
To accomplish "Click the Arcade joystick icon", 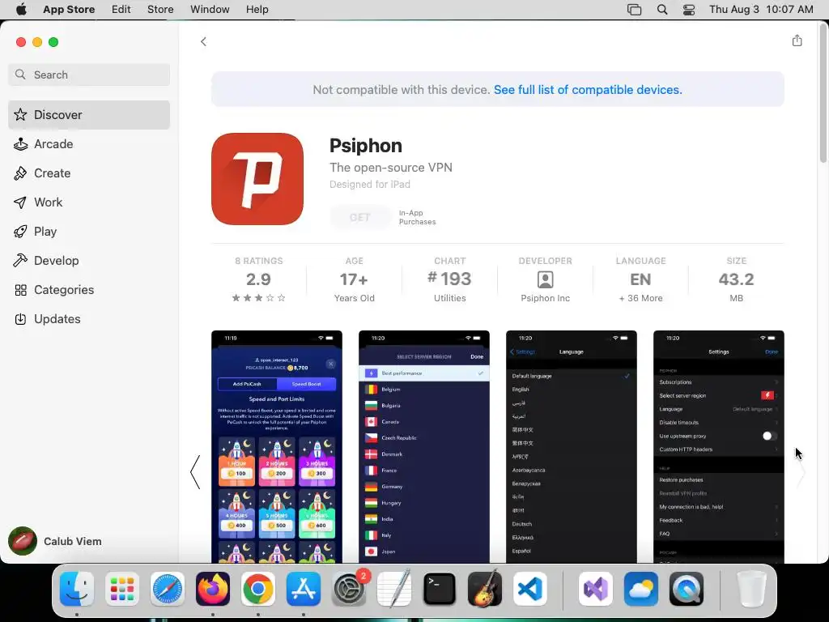I will pos(20,144).
